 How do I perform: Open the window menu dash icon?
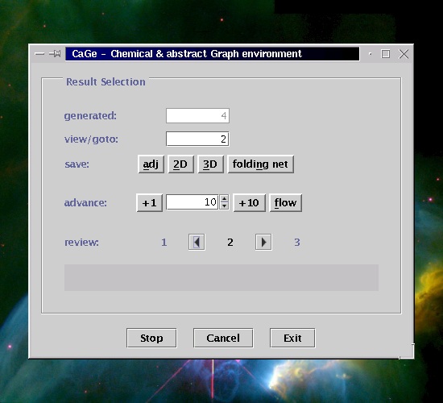pos(39,54)
